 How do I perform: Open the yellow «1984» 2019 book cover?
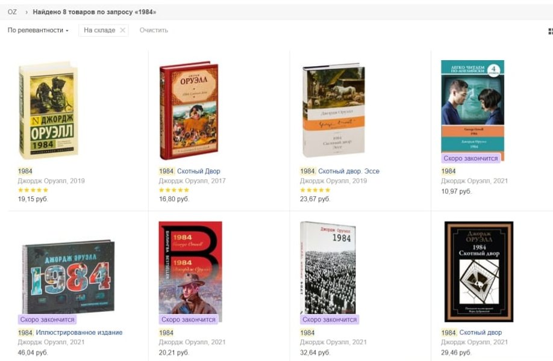tap(48, 110)
